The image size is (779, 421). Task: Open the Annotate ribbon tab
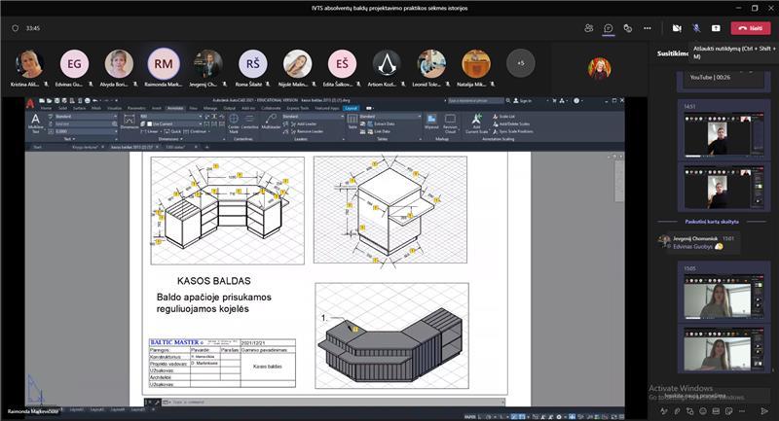[175, 108]
